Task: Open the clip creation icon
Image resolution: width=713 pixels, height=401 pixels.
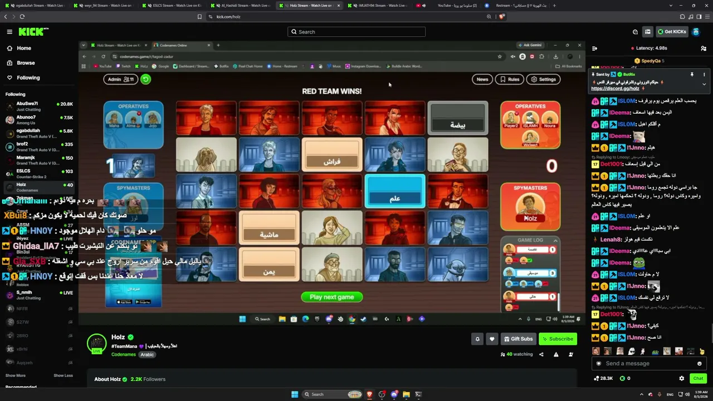Action: [571, 354]
